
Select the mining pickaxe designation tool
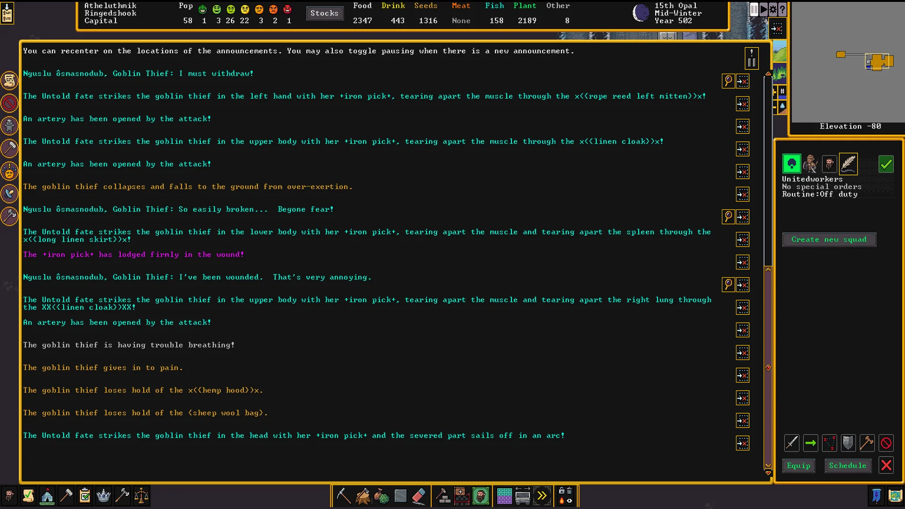(x=344, y=496)
